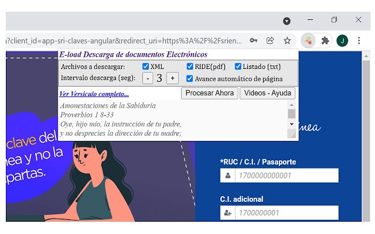The height and width of the screenshot is (234, 375).
Task: Click the verse textarea resize handle
Action: pyautogui.click(x=292, y=135)
